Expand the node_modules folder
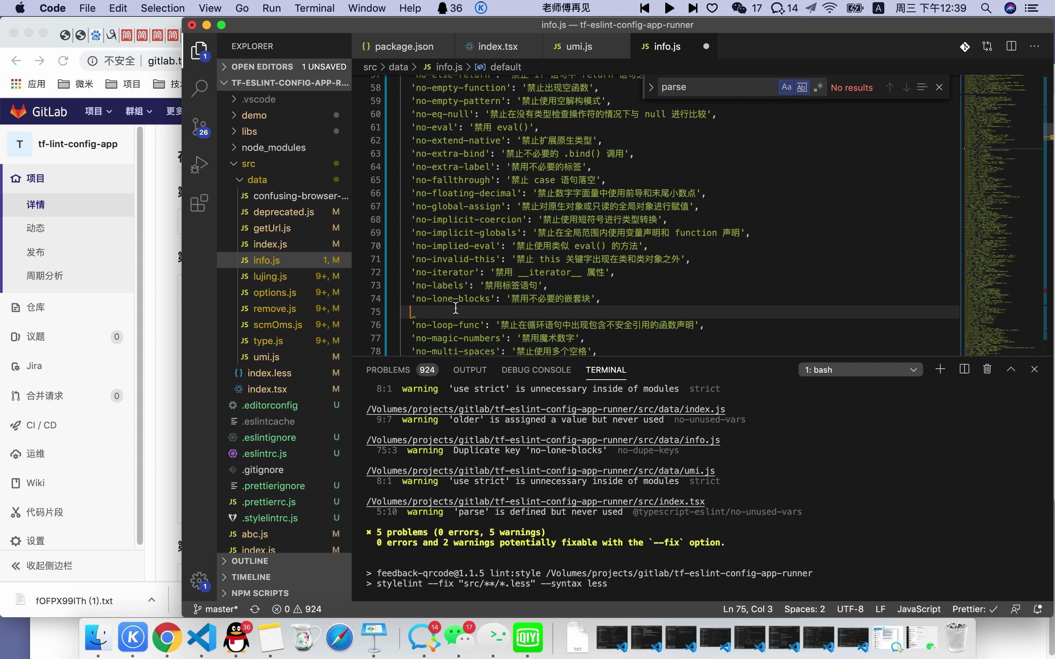The image size is (1055, 659). point(284,147)
